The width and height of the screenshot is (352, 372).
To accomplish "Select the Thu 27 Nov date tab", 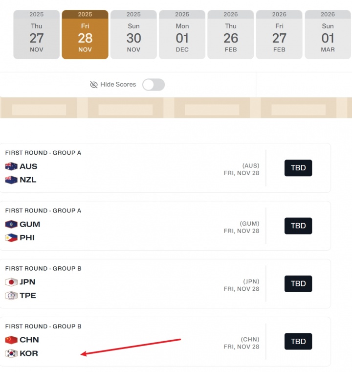I will pyautogui.click(x=36, y=35).
